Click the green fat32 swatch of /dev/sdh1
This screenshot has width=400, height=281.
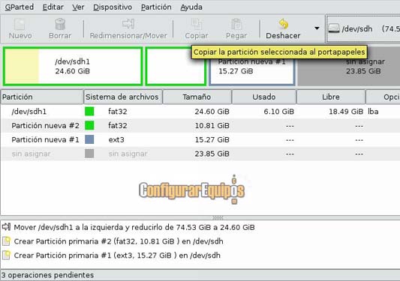click(89, 112)
